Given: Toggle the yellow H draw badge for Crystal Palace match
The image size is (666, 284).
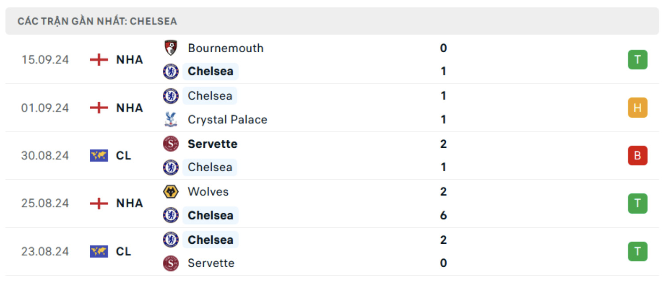Looking at the screenshot, I should pos(637,107).
